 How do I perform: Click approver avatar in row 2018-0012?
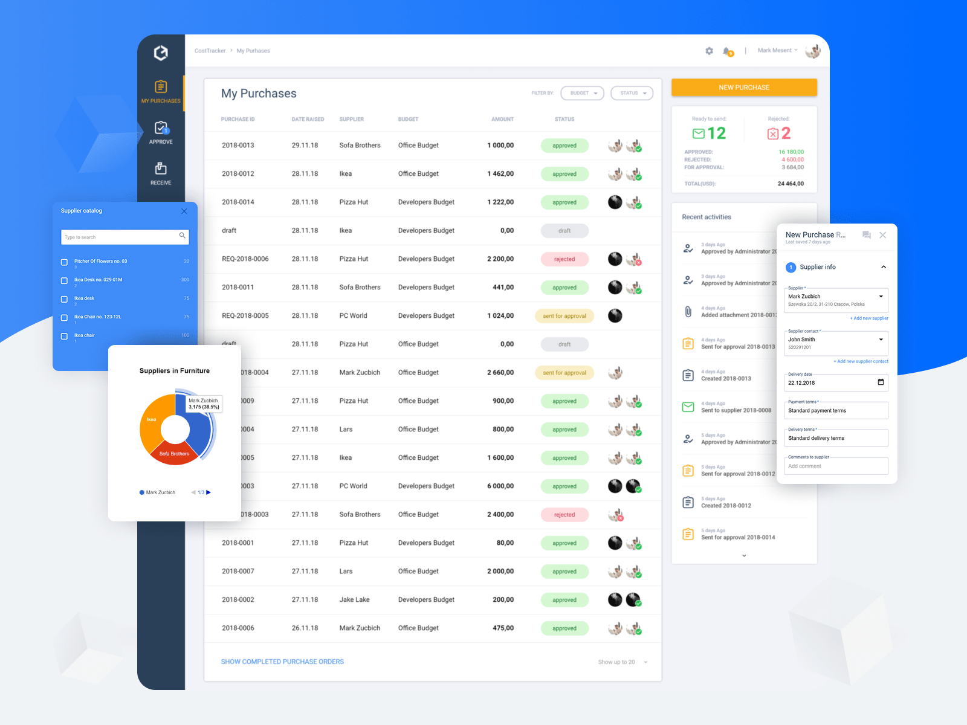coord(633,174)
